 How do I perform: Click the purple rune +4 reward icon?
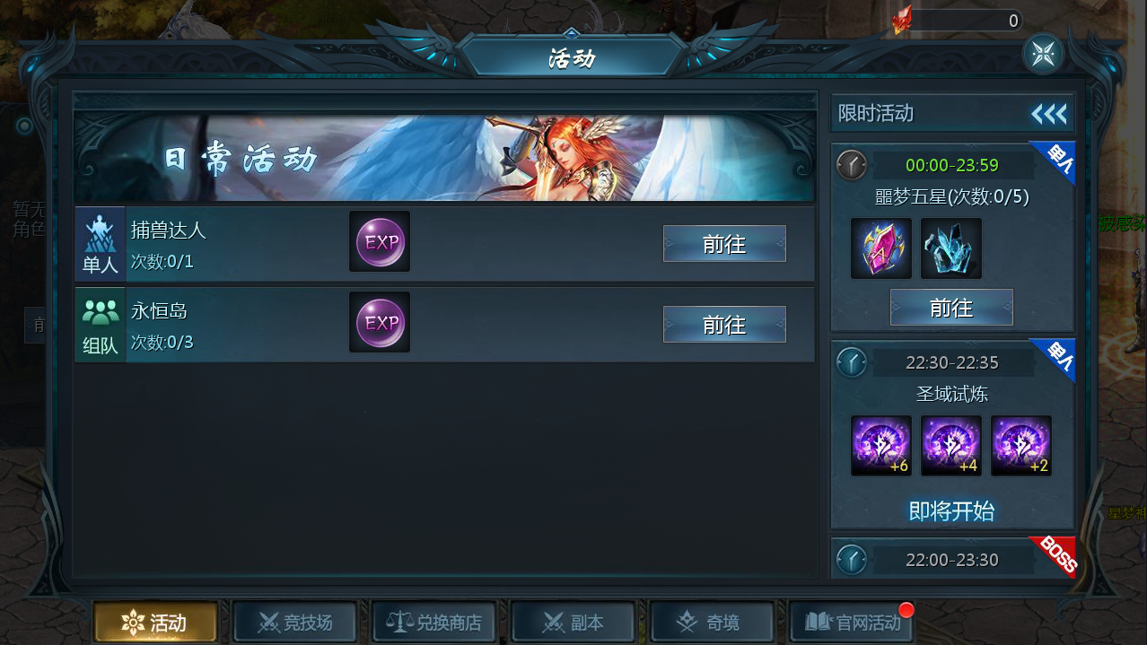[951, 446]
